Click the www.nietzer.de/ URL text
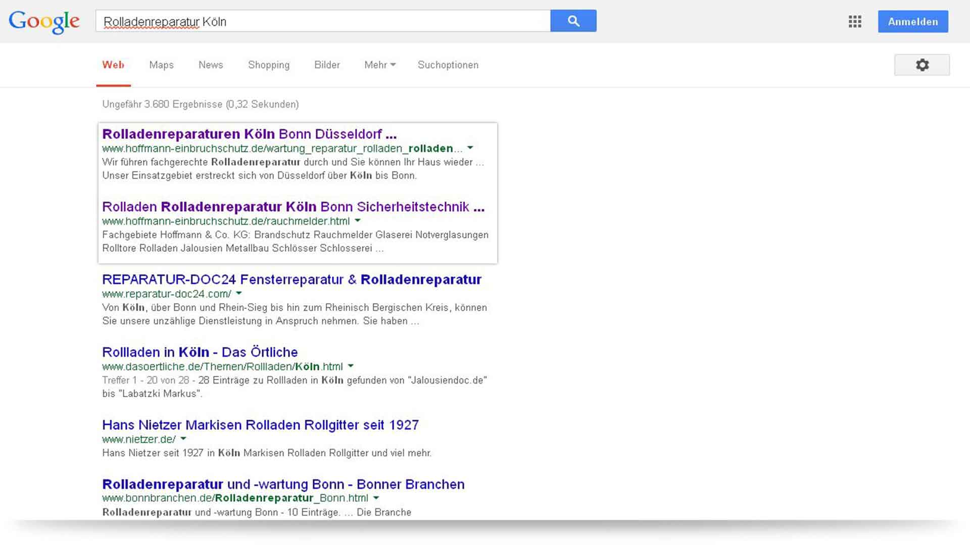This screenshot has width=970, height=545. pyautogui.click(x=139, y=439)
